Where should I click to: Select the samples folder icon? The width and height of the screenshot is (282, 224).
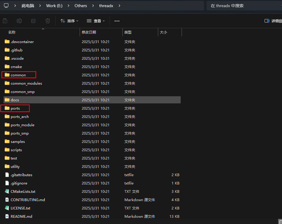(x=7, y=141)
